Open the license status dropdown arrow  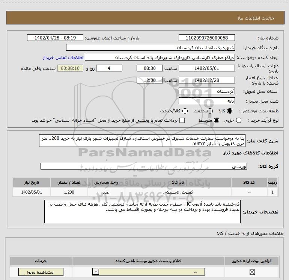pyautogui.click(x=96, y=272)
